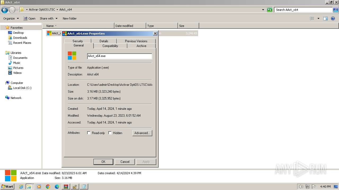The width and height of the screenshot is (339, 190).
Task: Click Cancel in Properties dialog
Action: click(x=125, y=162)
